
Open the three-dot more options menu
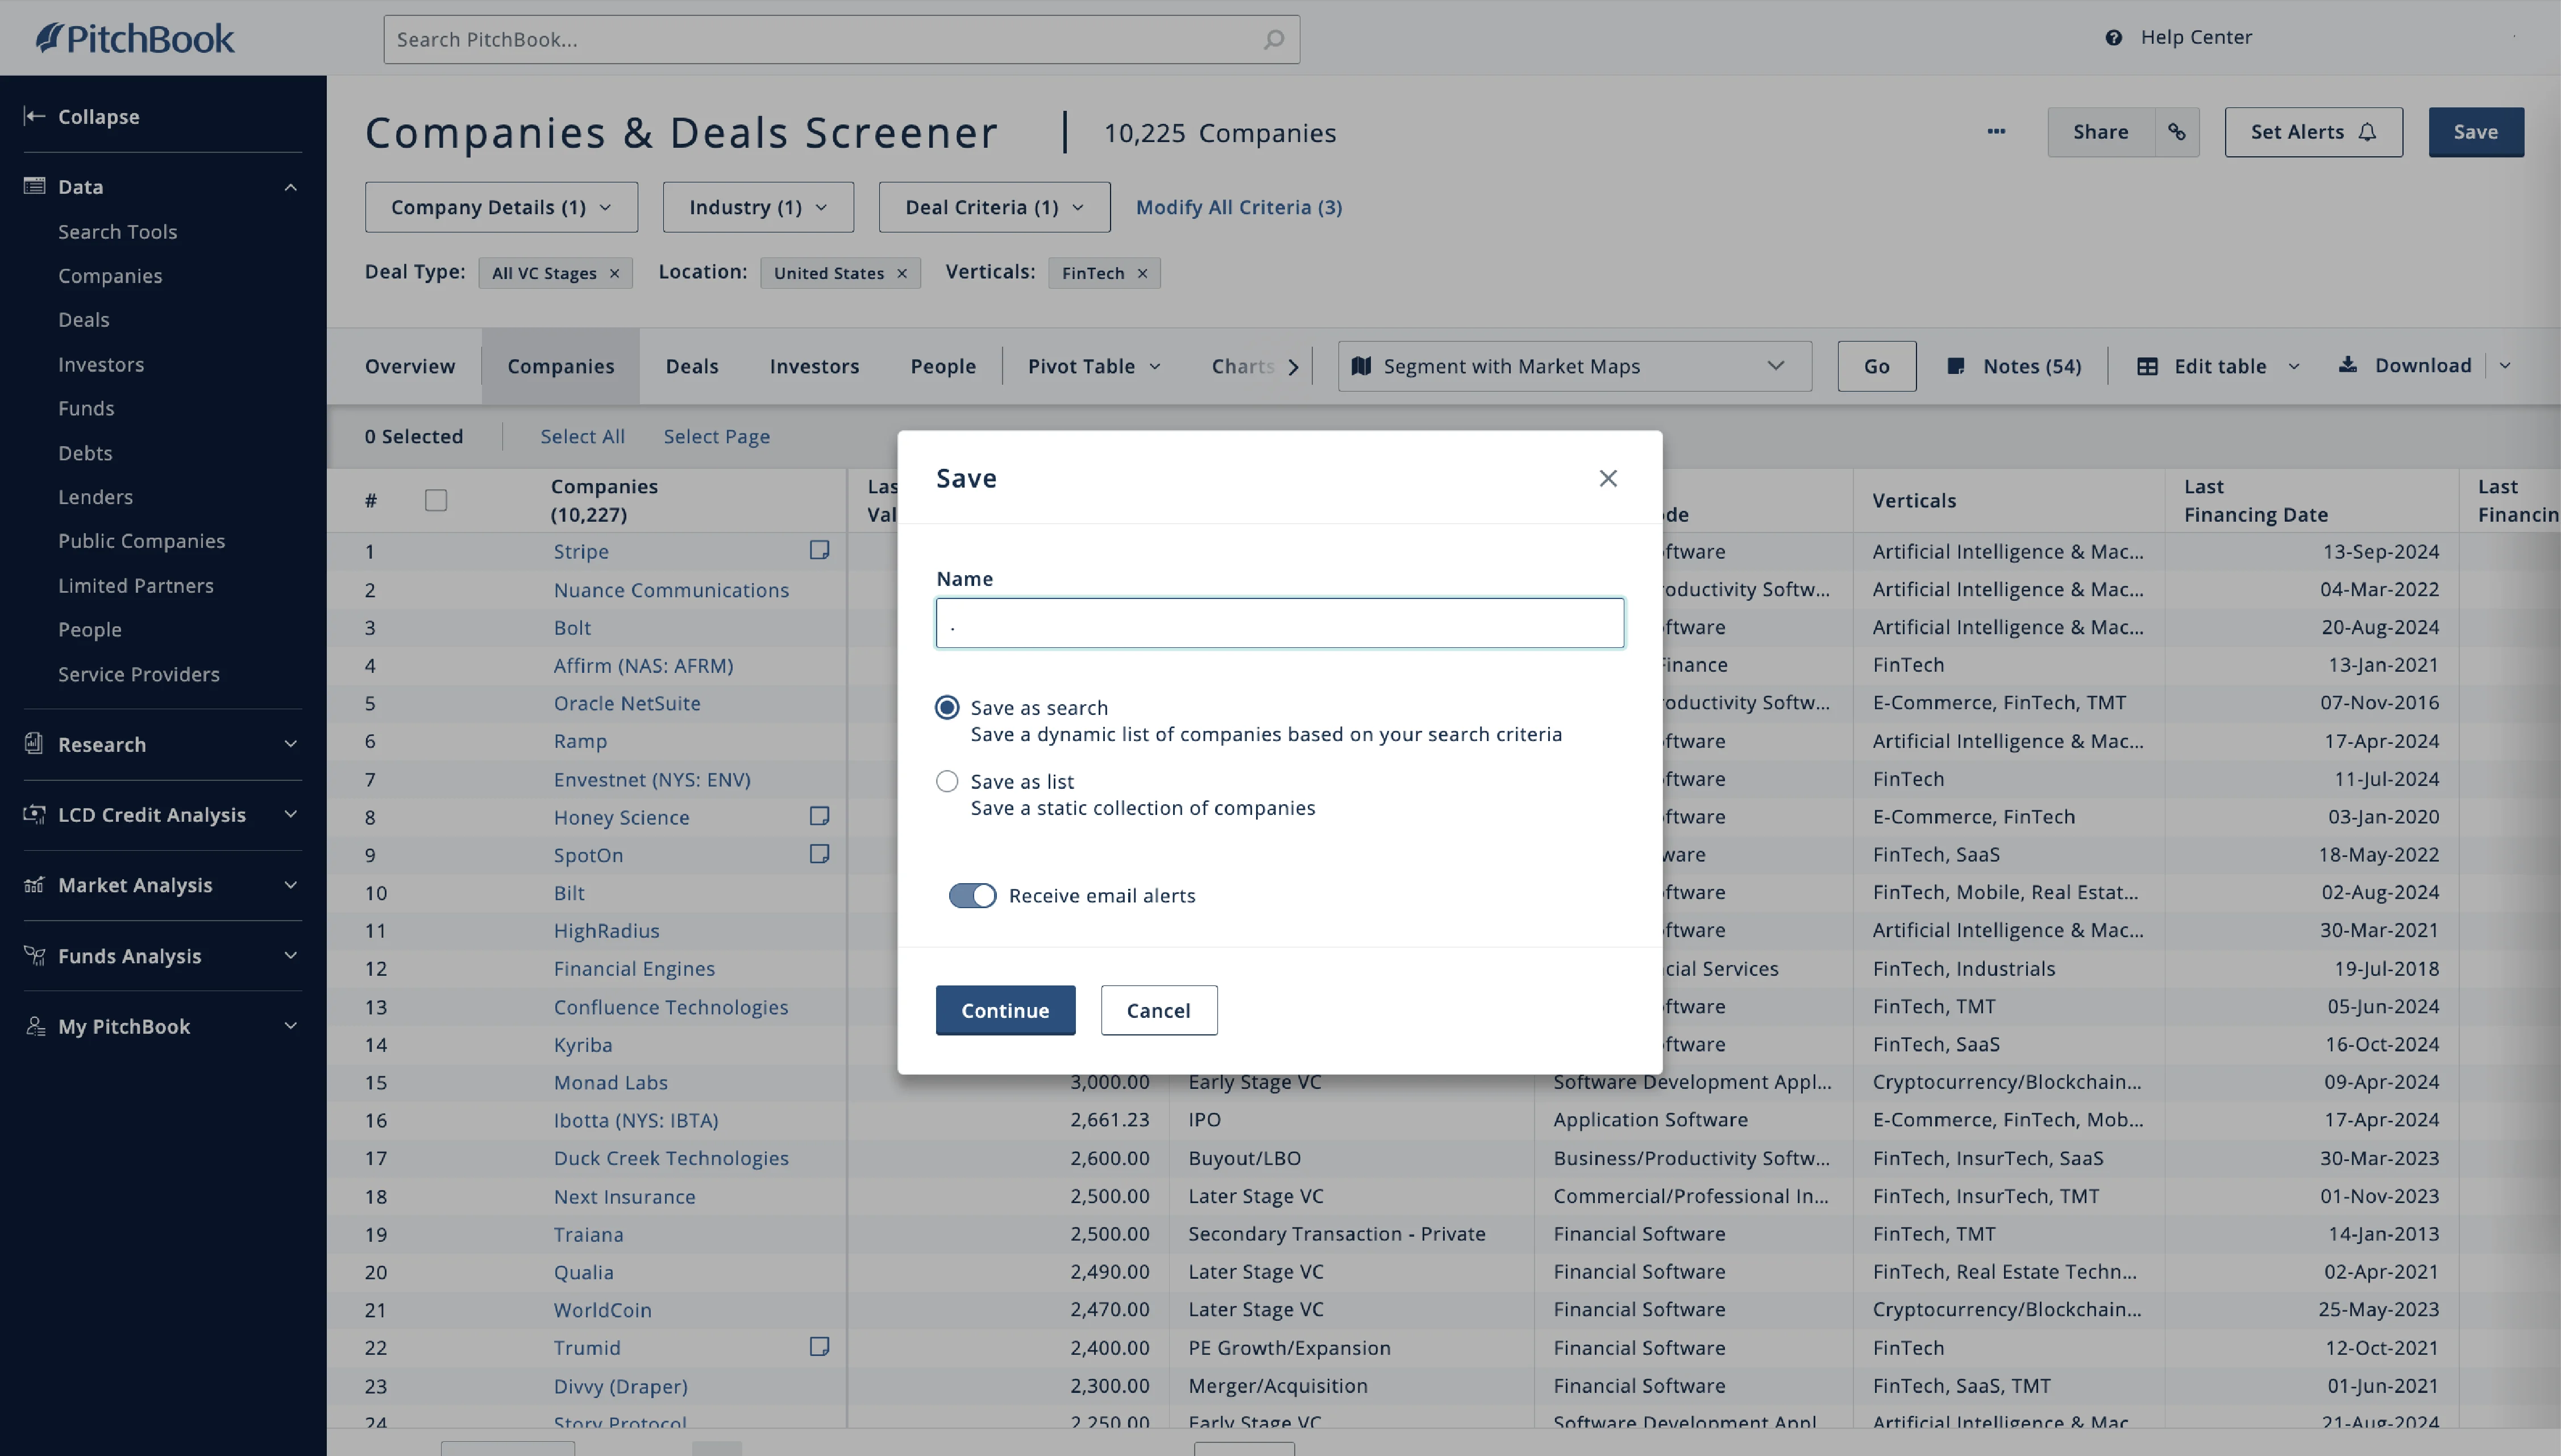pos(1996,132)
